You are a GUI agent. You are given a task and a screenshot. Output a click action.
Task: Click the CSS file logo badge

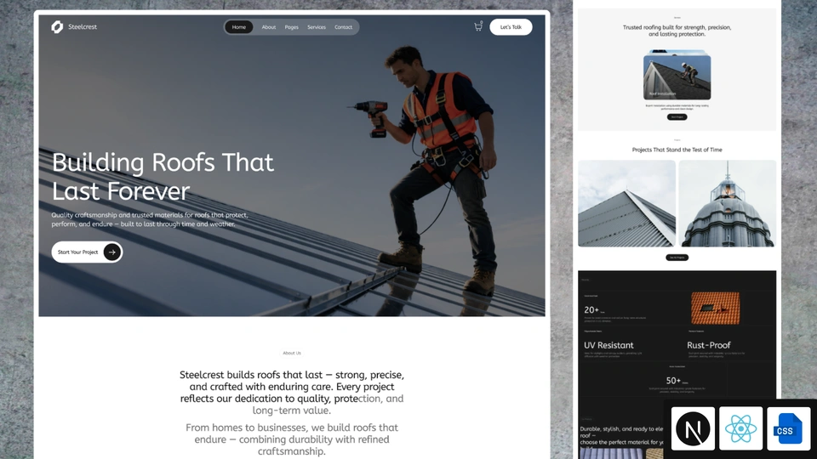click(788, 428)
